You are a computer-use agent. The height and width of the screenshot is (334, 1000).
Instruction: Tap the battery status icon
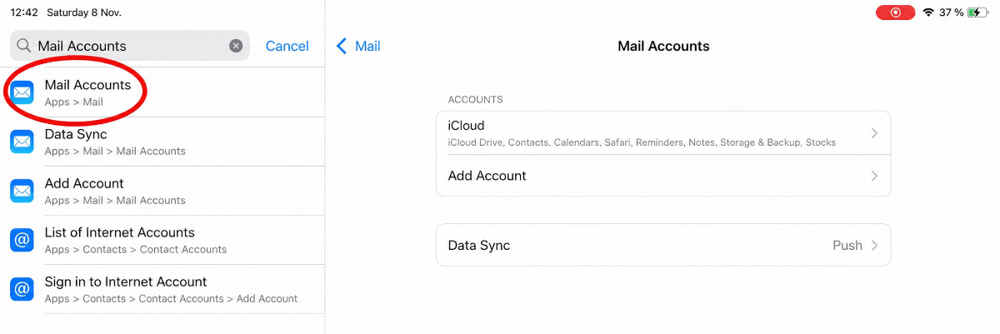point(979,12)
